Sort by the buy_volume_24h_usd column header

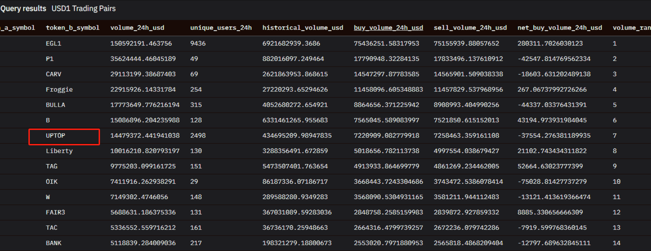(x=388, y=28)
